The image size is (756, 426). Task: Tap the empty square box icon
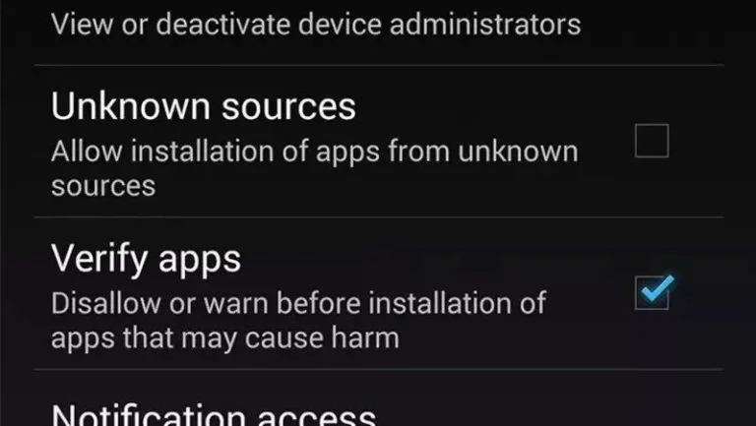[x=652, y=141]
